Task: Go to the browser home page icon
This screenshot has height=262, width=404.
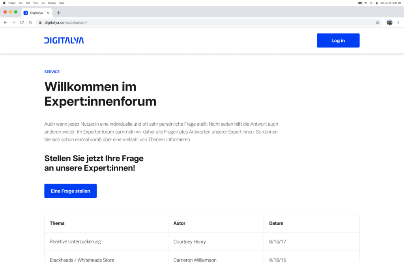Action: 30,22
